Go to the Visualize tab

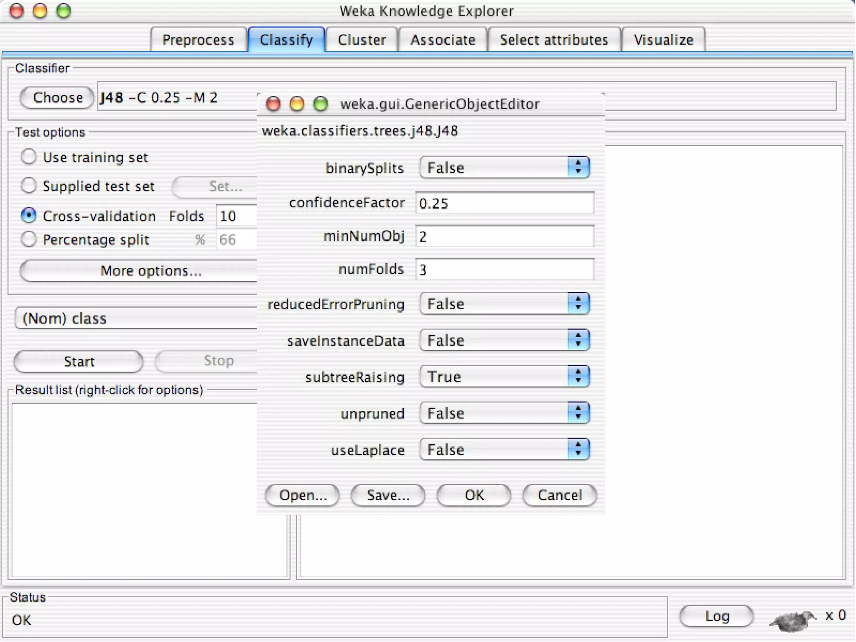[663, 40]
